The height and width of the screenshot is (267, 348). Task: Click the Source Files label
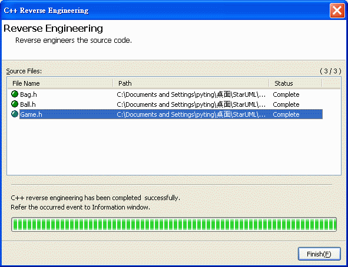pos(24,71)
